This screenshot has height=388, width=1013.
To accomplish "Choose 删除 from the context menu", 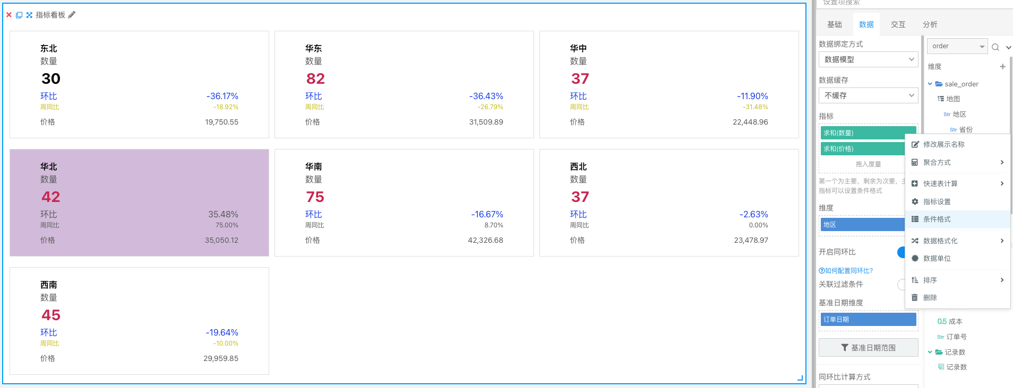I will (x=930, y=298).
